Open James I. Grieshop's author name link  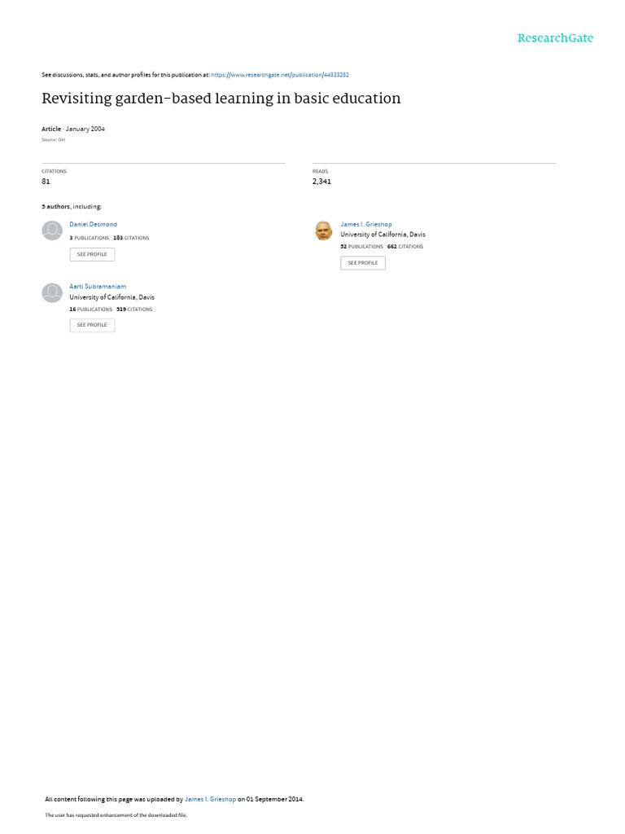click(x=366, y=225)
